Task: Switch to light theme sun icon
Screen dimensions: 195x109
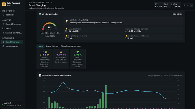Action: pyautogui.click(x=188, y=5)
